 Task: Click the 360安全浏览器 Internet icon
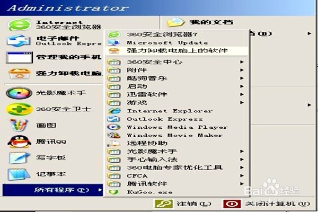point(20,25)
